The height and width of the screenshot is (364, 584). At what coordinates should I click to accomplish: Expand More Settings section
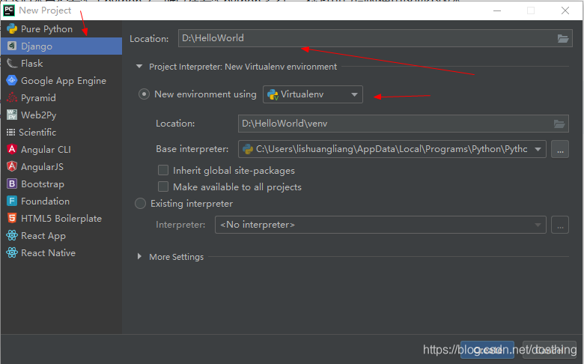[139, 257]
